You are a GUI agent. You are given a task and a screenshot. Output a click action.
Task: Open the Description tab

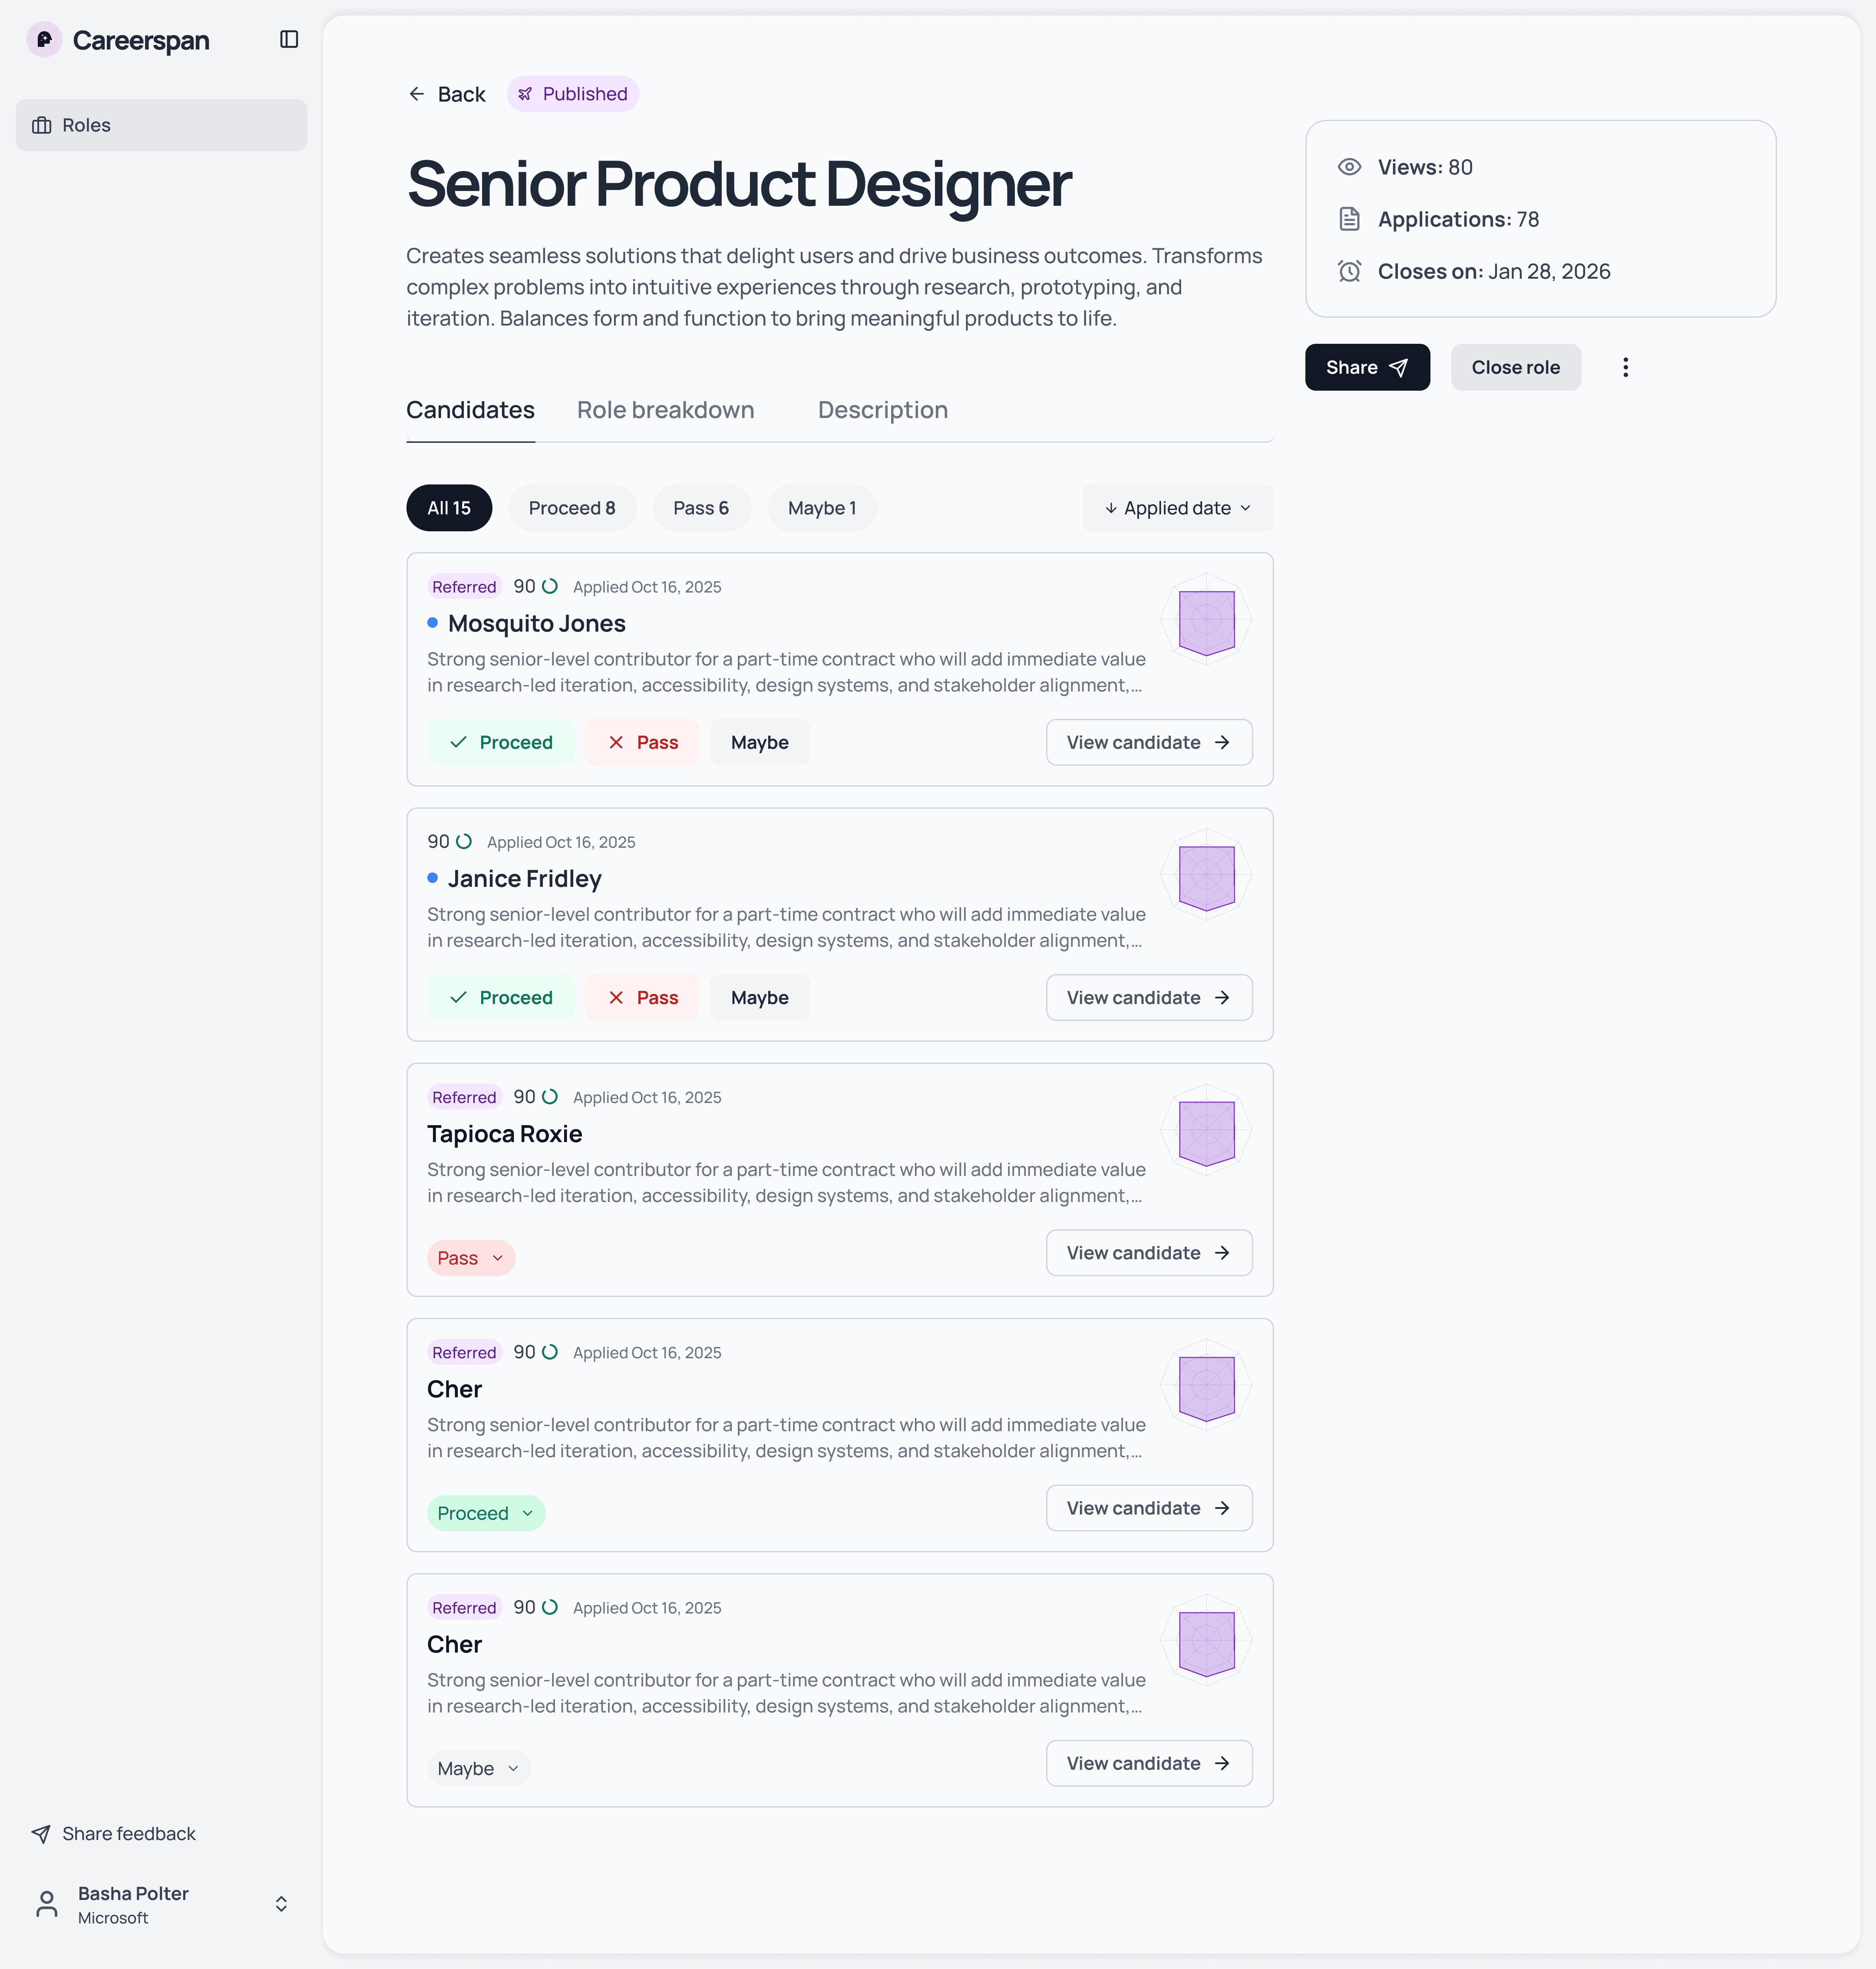tap(882, 410)
